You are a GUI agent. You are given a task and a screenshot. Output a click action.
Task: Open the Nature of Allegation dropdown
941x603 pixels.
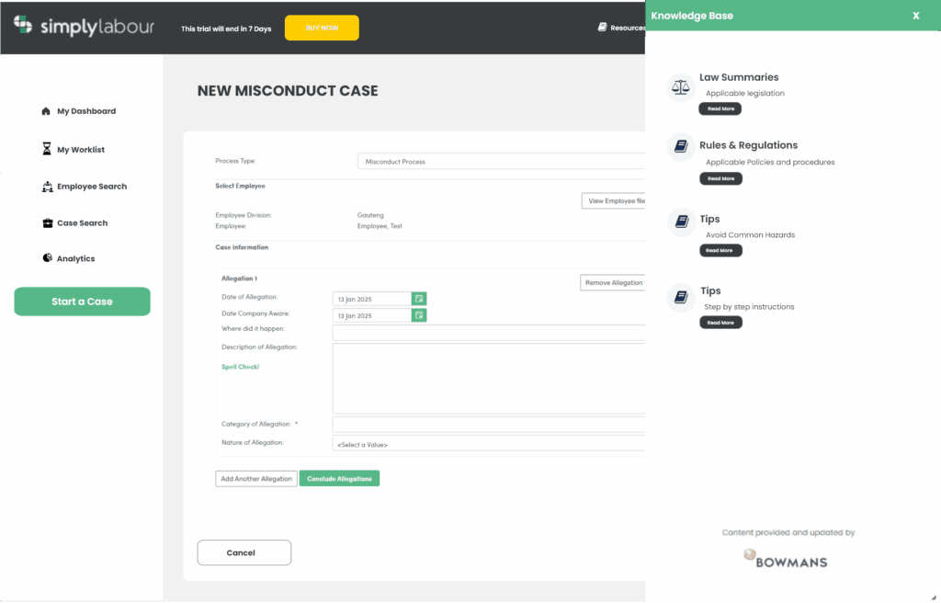pyautogui.click(x=489, y=444)
